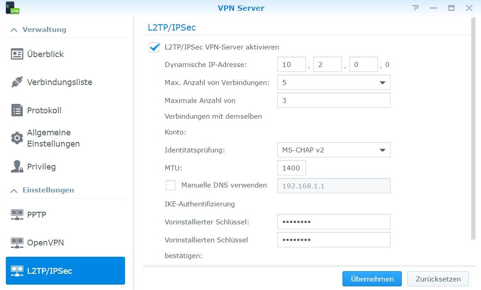Disable L2TP/IPSec VPN-Server aktivieren checkbox
This screenshot has height=290, width=481.
point(154,47)
